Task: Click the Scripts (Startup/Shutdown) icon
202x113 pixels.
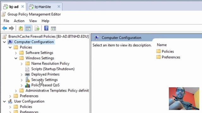Action: tap(27, 69)
